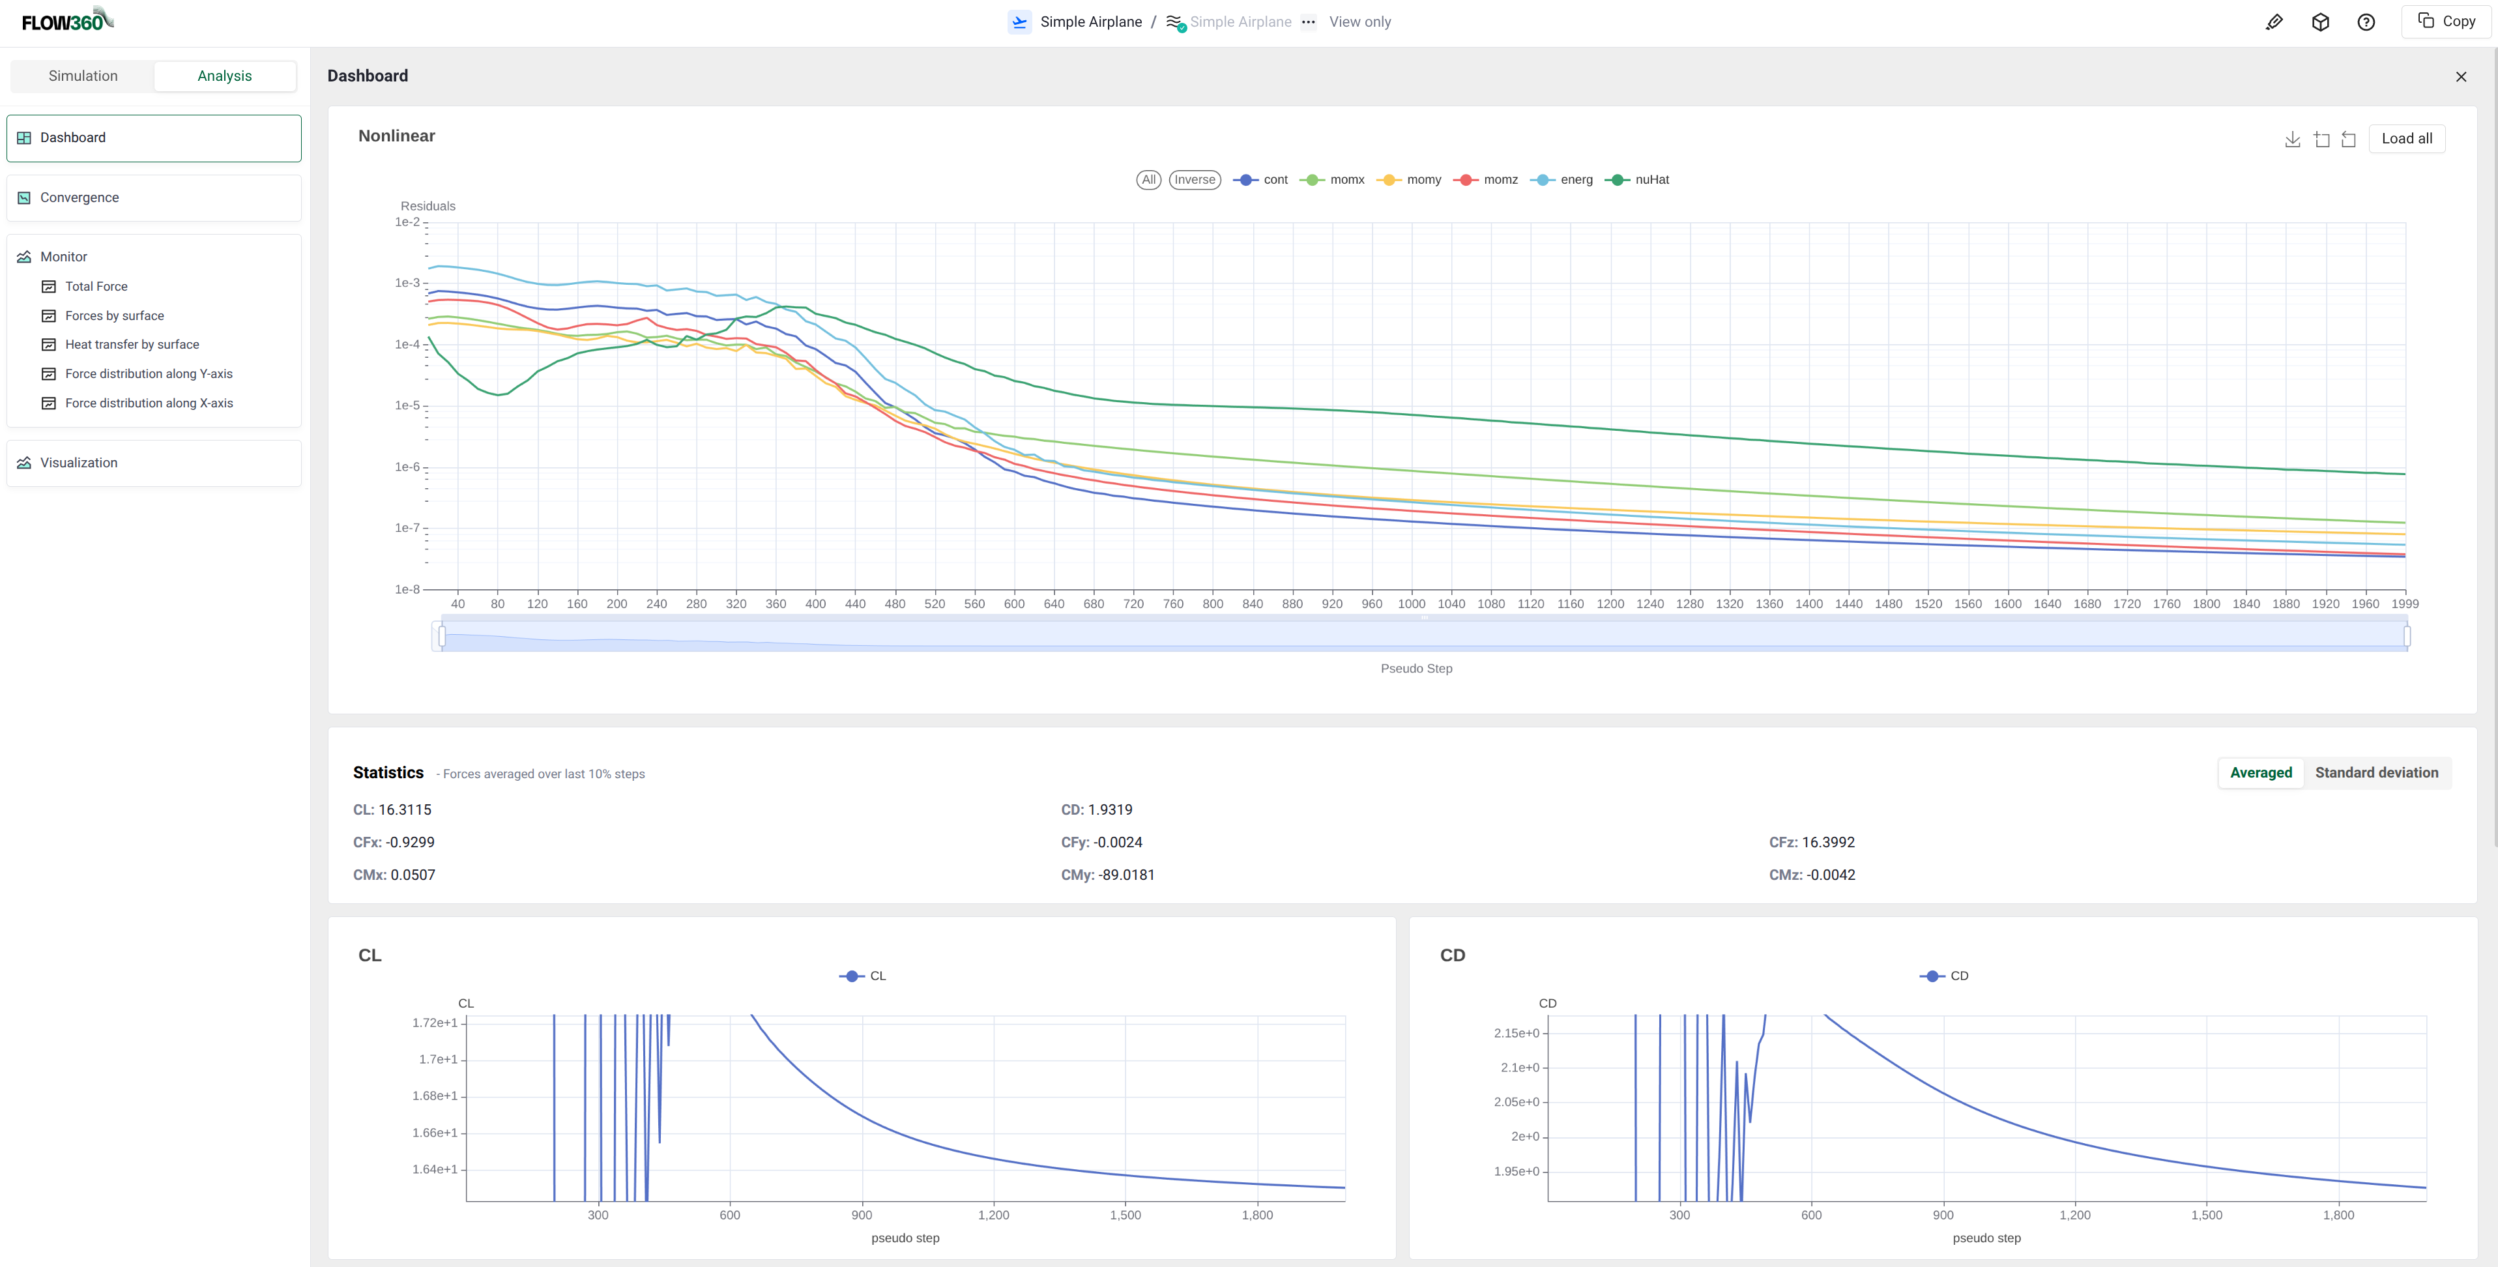
Task: Click the zoom reset icon on Nonlinear chart
Action: 2349,139
